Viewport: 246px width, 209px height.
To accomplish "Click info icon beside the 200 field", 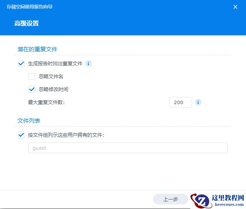I will 198,102.
